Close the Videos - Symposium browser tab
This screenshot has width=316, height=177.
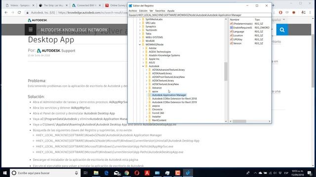pos(33,5)
